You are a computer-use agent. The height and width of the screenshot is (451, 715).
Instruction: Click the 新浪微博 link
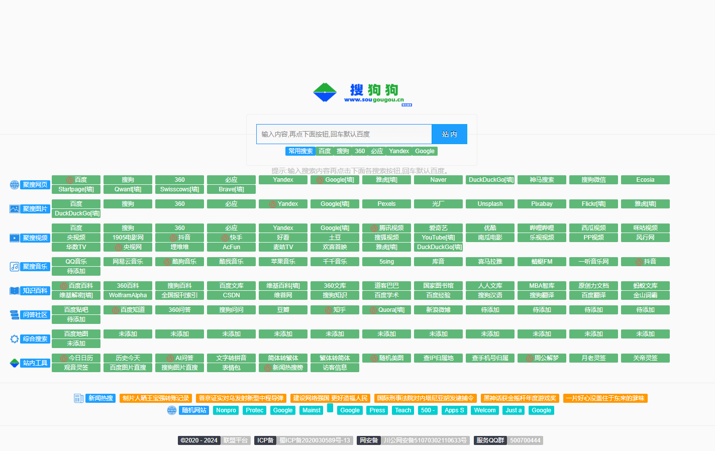438,310
